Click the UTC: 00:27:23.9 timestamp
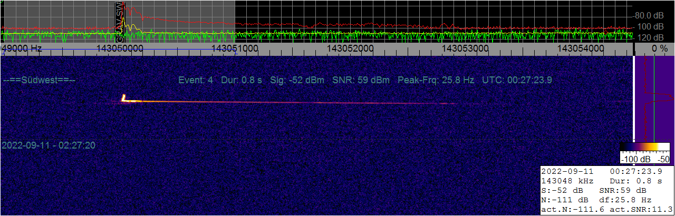The height and width of the screenshot is (216, 675). tap(517, 80)
